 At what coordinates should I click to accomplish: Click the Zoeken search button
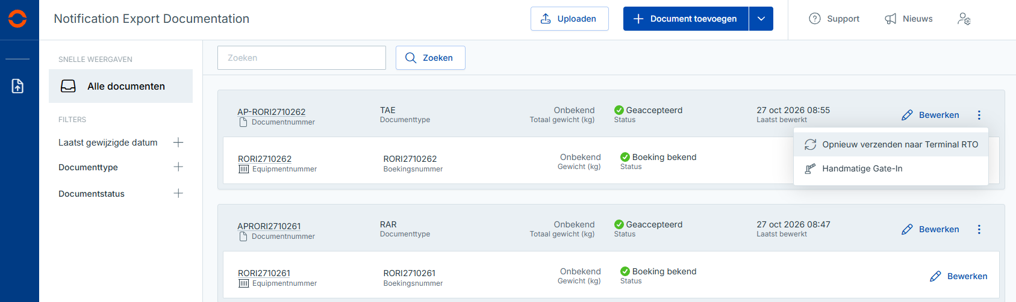pyautogui.click(x=431, y=58)
